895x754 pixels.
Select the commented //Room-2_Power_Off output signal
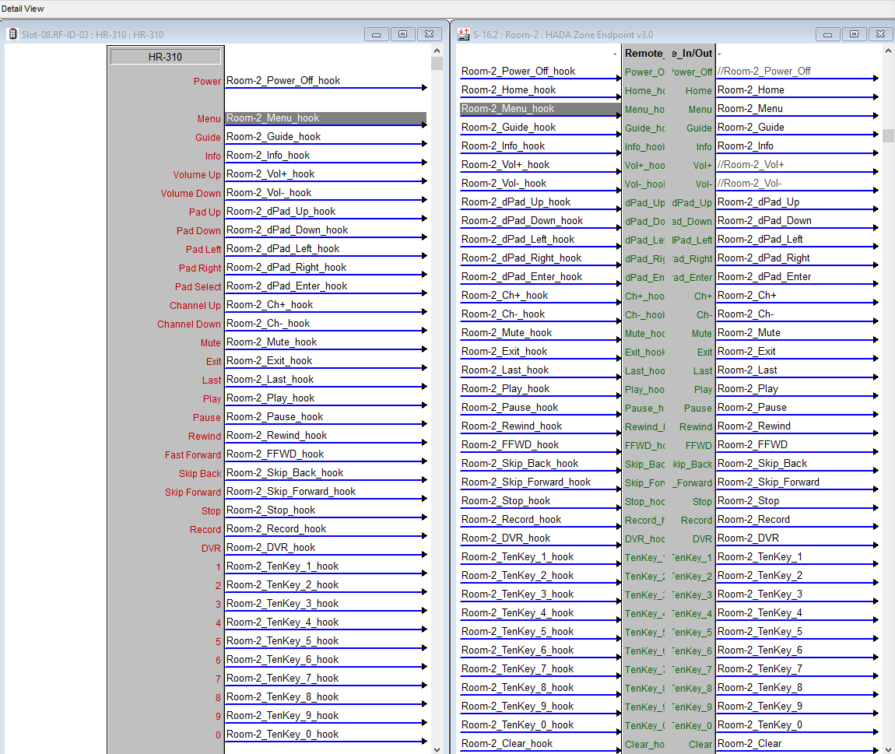coord(763,72)
